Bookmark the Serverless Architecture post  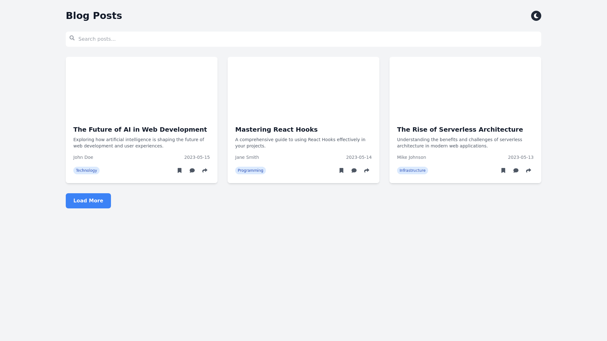click(503, 170)
